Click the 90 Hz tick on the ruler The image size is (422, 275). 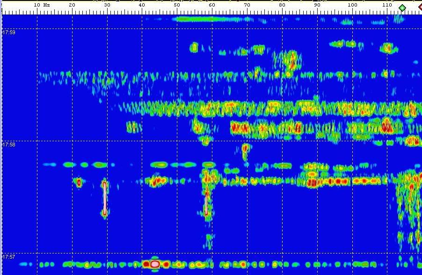pos(317,5)
